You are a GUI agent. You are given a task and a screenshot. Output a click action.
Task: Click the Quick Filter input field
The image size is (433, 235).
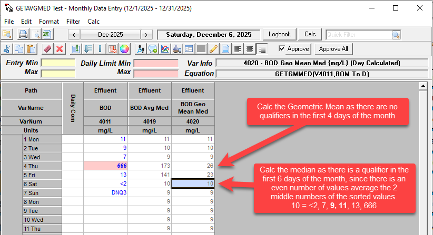[358, 35]
